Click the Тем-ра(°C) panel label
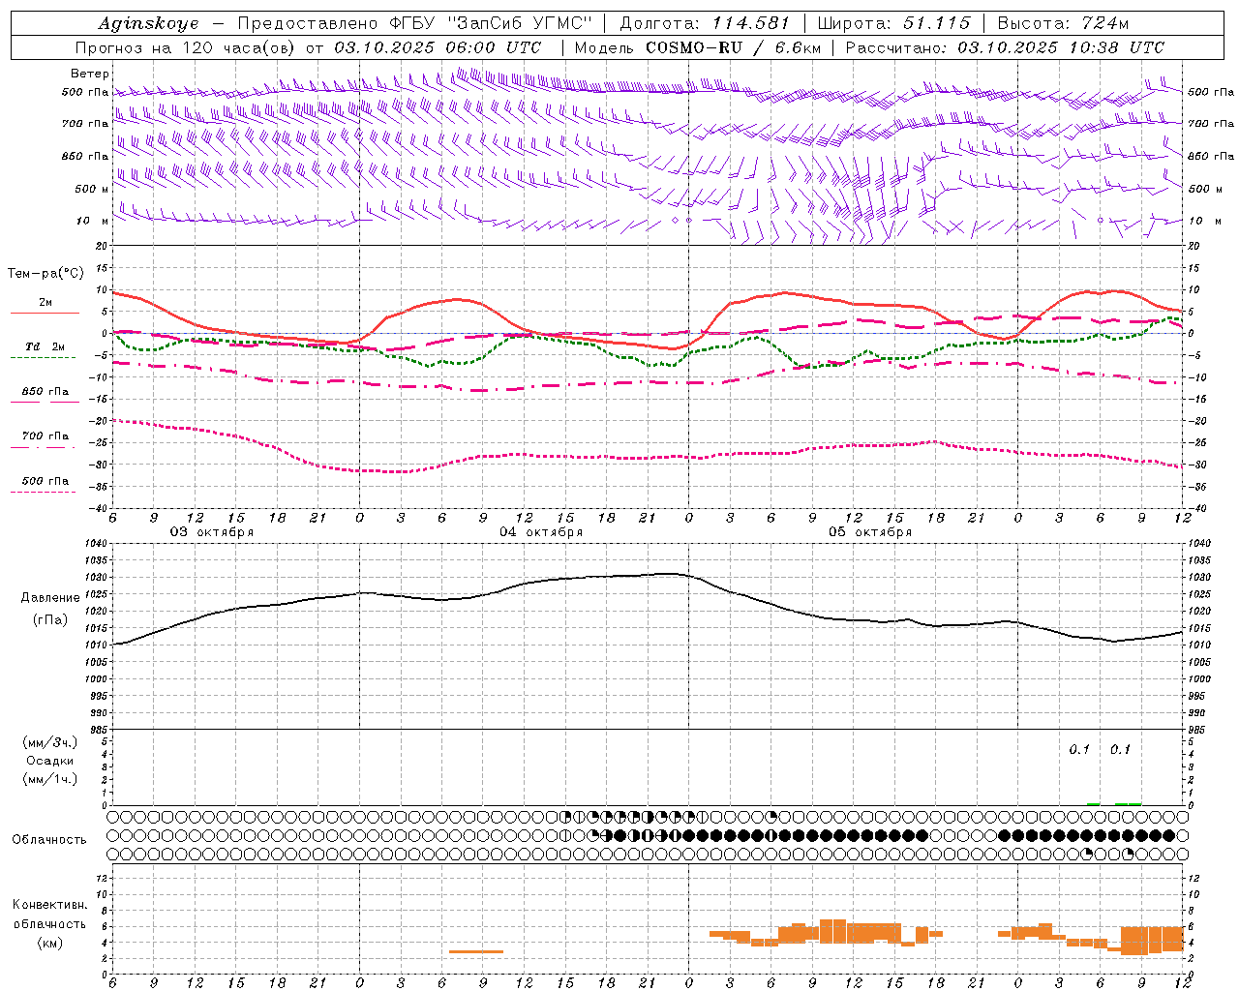The width and height of the screenshot is (1239, 991). click(x=45, y=274)
